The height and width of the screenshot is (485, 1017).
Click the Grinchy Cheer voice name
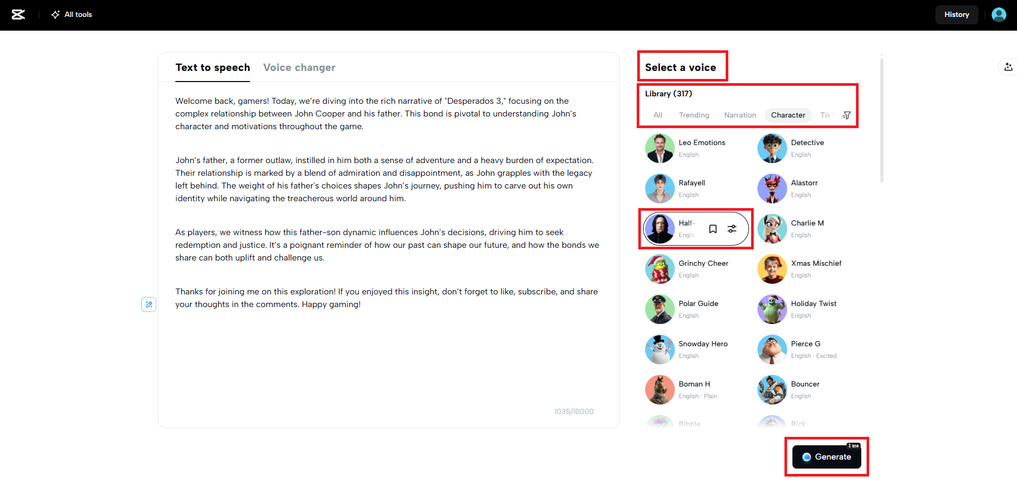pyautogui.click(x=703, y=263)
